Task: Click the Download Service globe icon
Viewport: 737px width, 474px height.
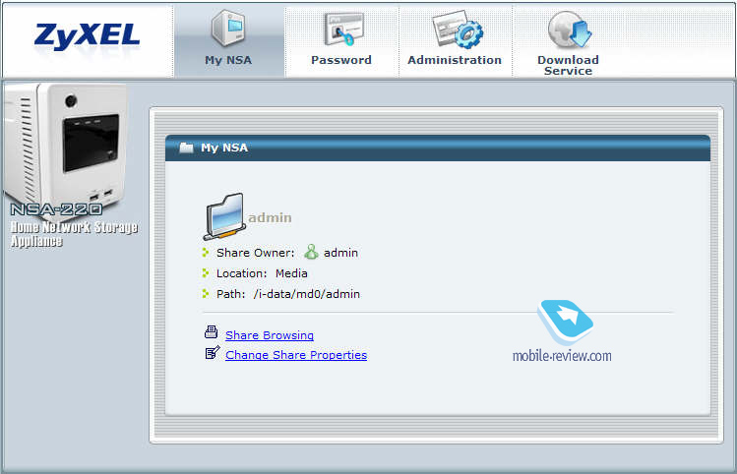Action: tap(570, 30)
